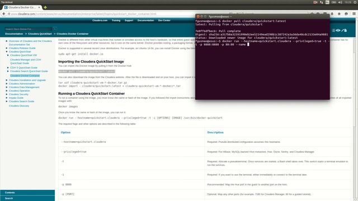Open the volume indicator in top panel
The height and width of the screenshot is (201, 358).
(340, 2)
